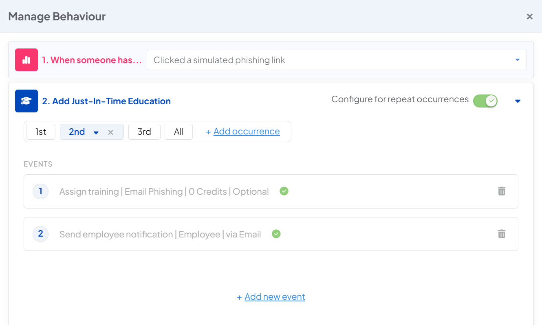Click the green checkmark on the notification event

(x=276, y=234)
